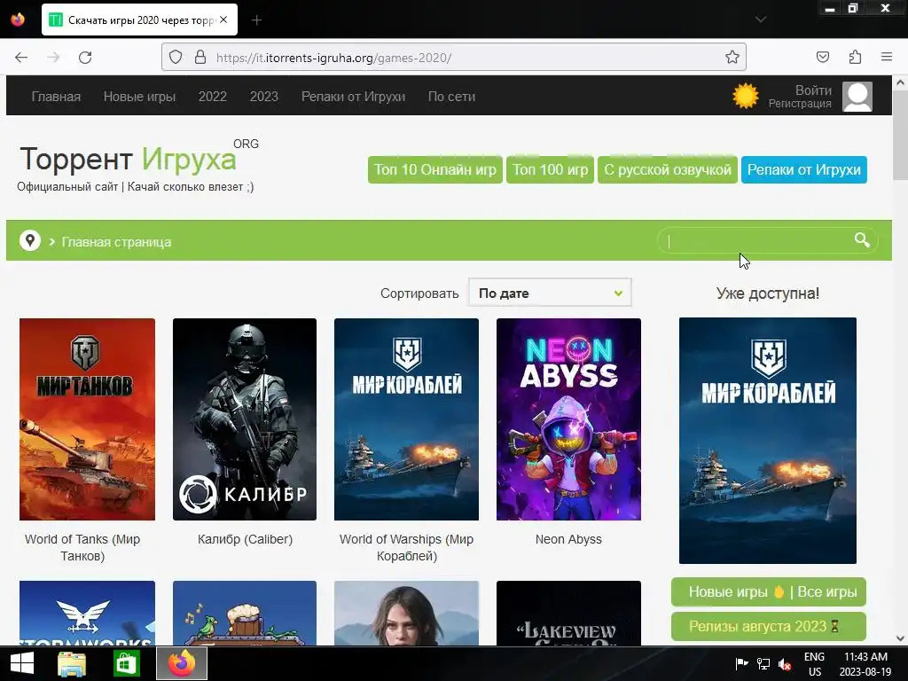The image size is (908, 681).
Task: Click the Войти login link
Action: click(x=813, y=90)
